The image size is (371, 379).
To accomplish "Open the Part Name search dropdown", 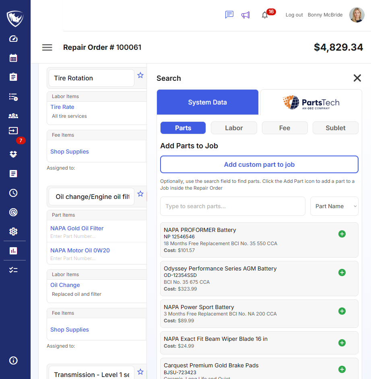I will (334, 206).
